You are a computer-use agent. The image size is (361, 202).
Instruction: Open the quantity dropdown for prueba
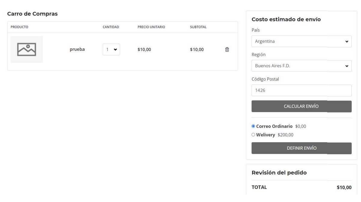click(111, 50)
